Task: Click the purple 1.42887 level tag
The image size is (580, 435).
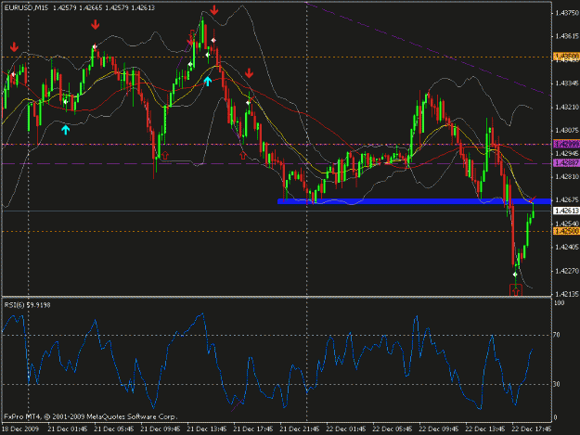Action: click(566, 162)
